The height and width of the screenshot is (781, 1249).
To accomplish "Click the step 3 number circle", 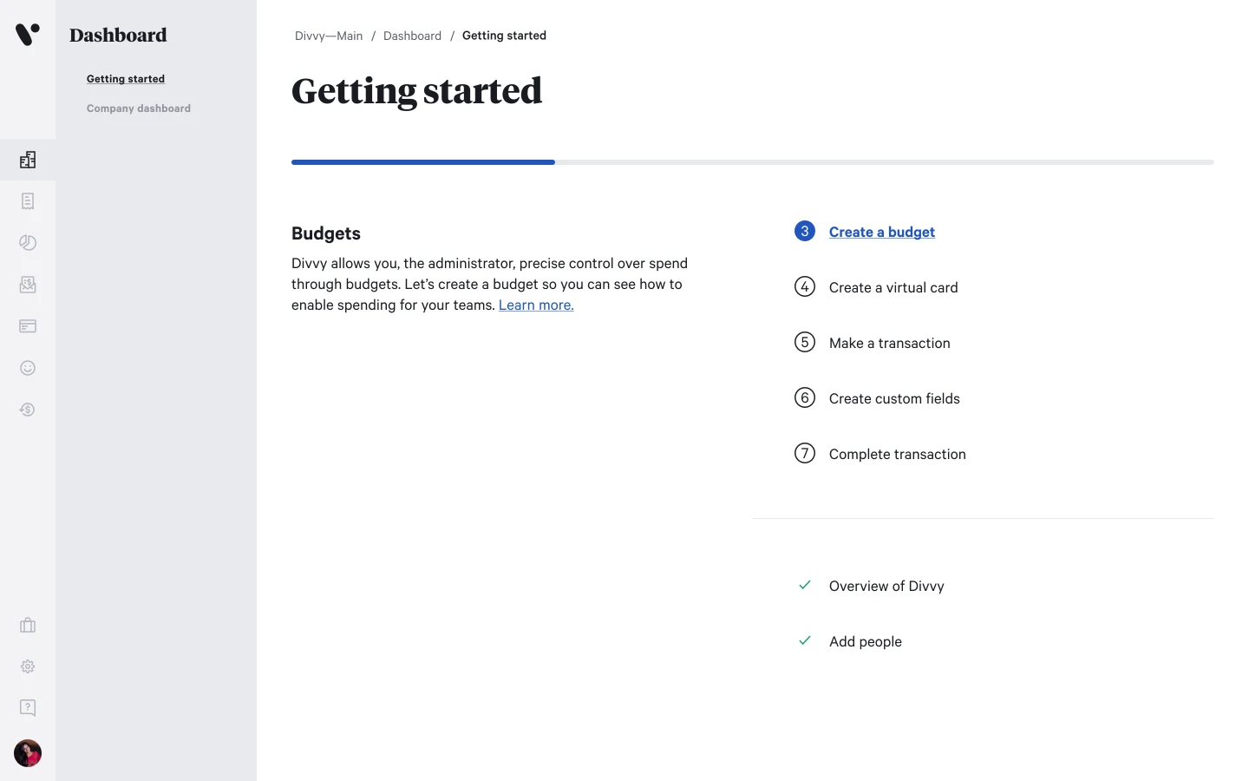I will click(805, 231).
